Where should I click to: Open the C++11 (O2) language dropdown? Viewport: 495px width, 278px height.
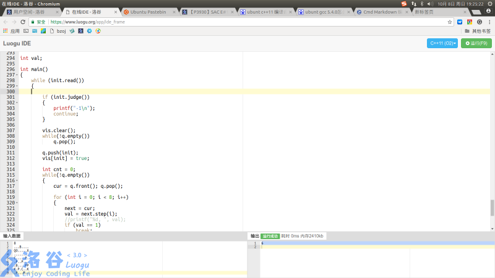(442, 43)
